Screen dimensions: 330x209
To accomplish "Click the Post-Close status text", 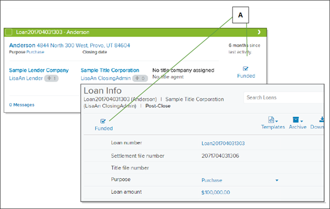I will pyautogui.click(x=158, y=106).
